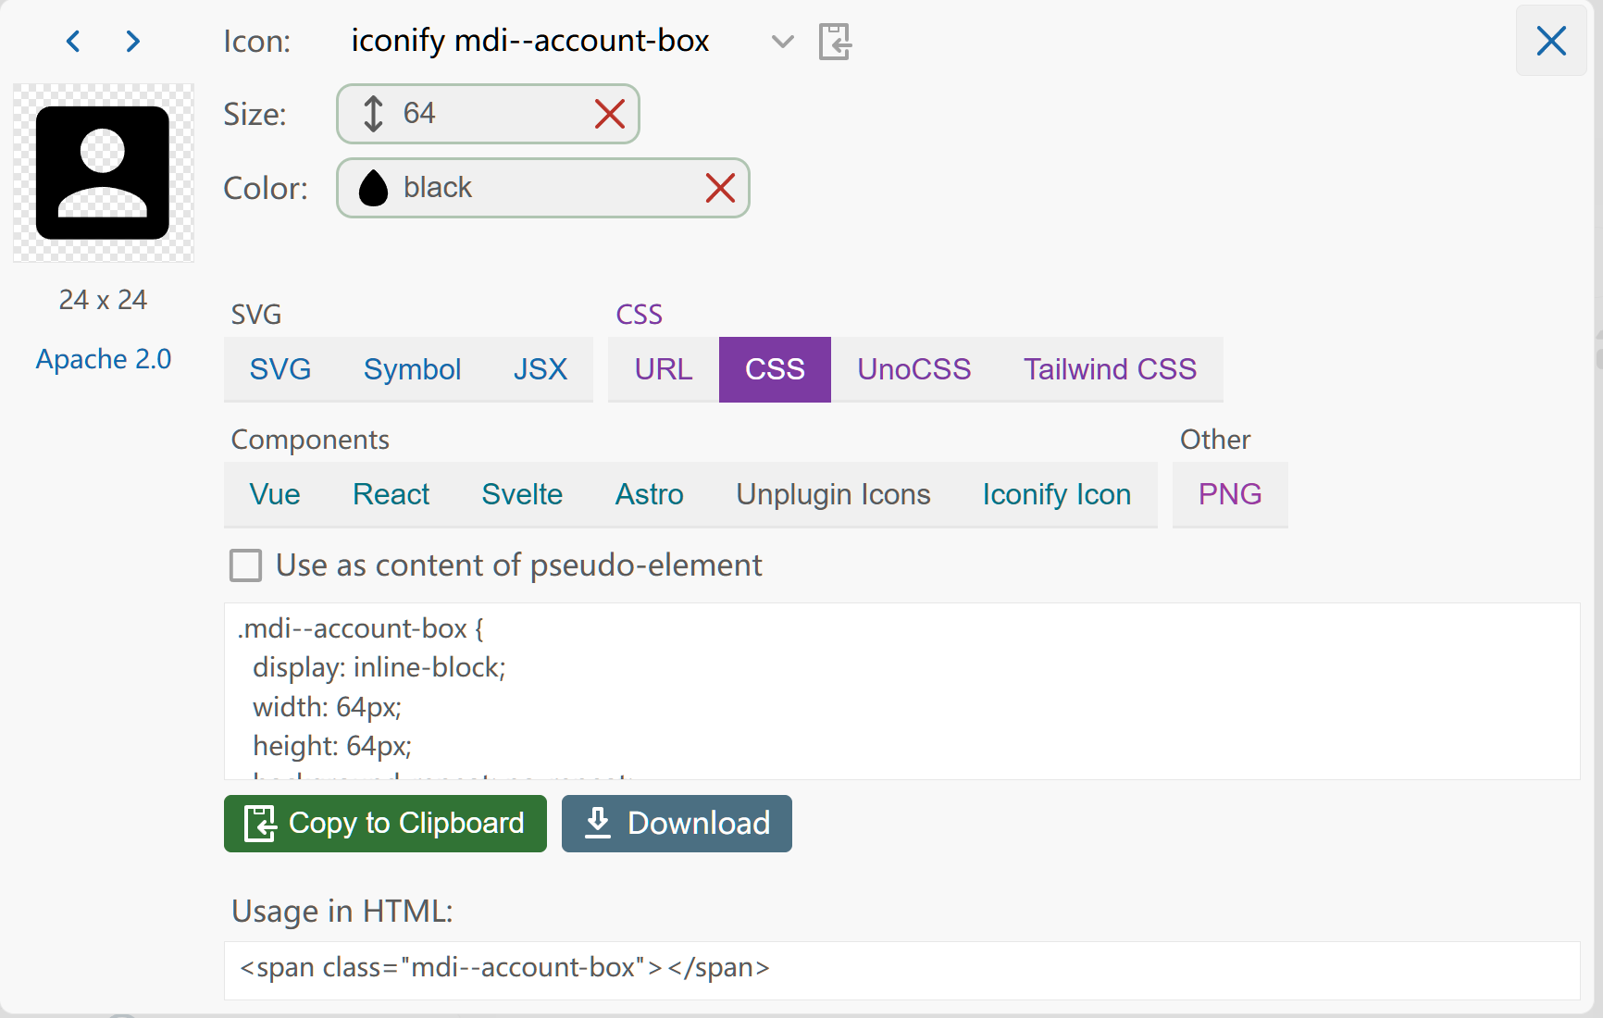This screenshot has width=1603, height=1018.
Task: Reset the black color with red X
Action: tap(720, 188)
